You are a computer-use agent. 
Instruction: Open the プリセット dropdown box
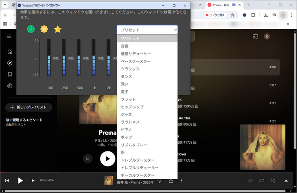(x=147, y=30)
